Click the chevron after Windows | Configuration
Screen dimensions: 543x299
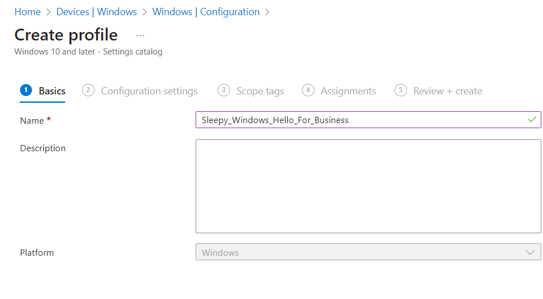click(267, 12)
